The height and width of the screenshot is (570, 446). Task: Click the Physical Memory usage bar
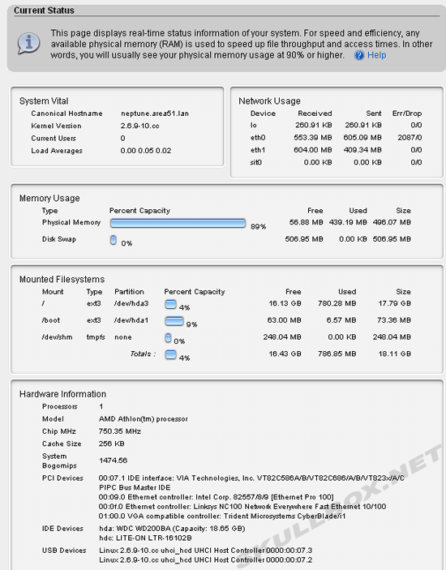[x=178, y=223]
